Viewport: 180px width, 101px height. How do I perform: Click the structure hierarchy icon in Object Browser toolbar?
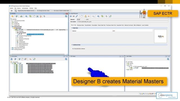pos(85,16)
